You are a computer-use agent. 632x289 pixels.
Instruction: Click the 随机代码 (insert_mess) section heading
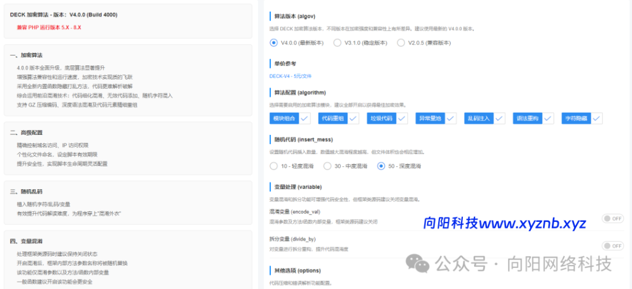click(x=303, y=139)
